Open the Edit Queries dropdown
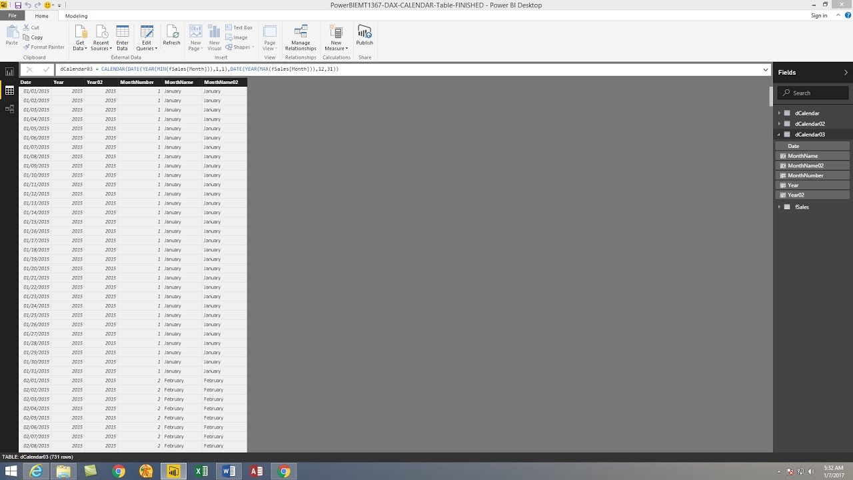This screenshot has width=853, height=480. [147, 38]
